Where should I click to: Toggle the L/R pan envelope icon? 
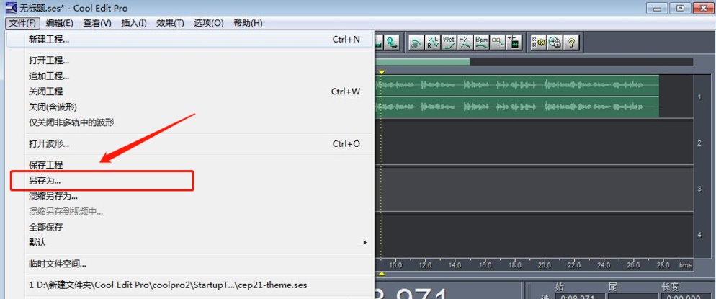click(432, 43)
